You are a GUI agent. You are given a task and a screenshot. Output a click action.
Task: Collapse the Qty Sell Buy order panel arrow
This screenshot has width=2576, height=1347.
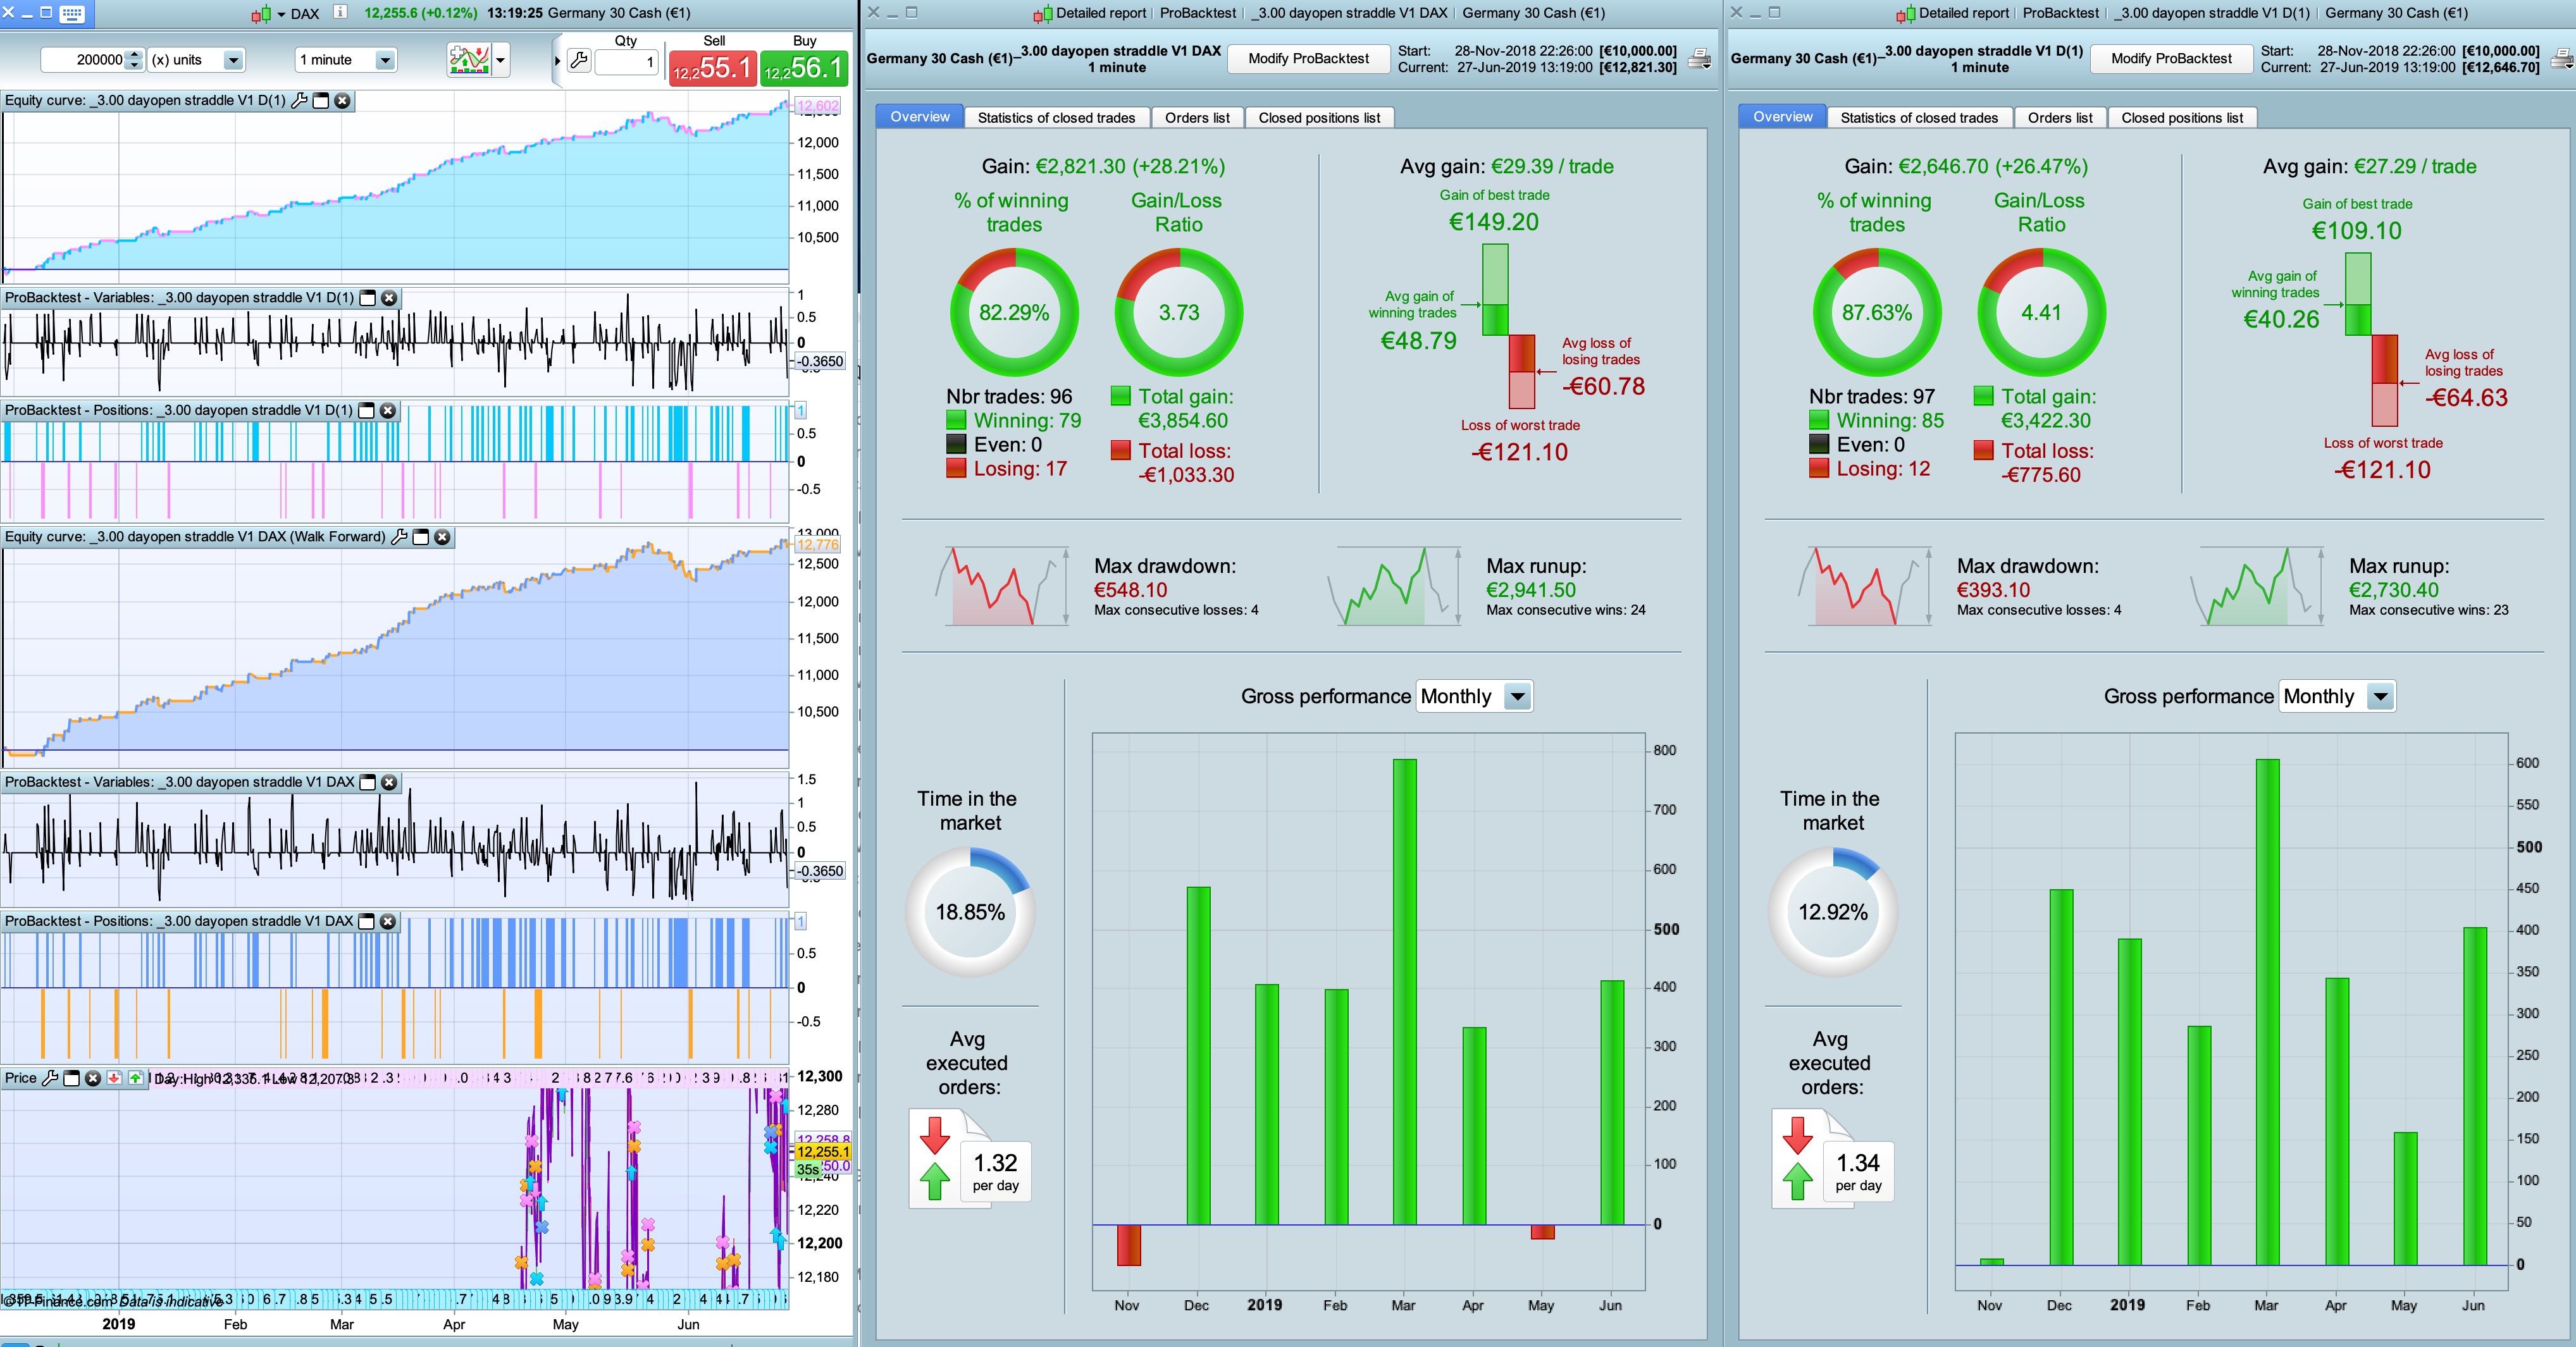tap(557, 60)
